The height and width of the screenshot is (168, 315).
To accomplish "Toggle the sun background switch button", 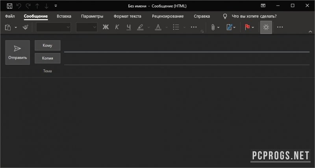I will coord(266,27).
